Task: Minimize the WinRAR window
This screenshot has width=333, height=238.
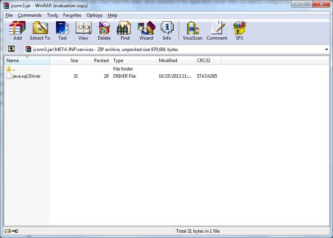Action: [297, 4]
